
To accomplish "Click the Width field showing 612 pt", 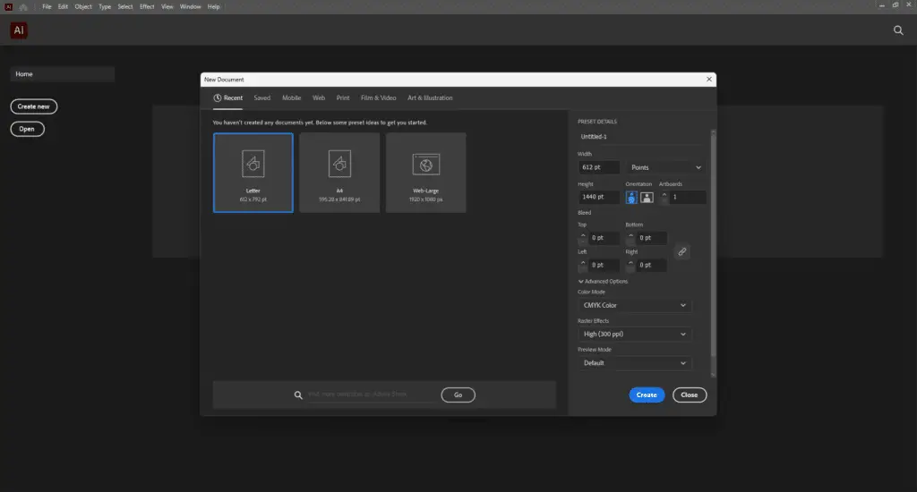I will [598, 167].
